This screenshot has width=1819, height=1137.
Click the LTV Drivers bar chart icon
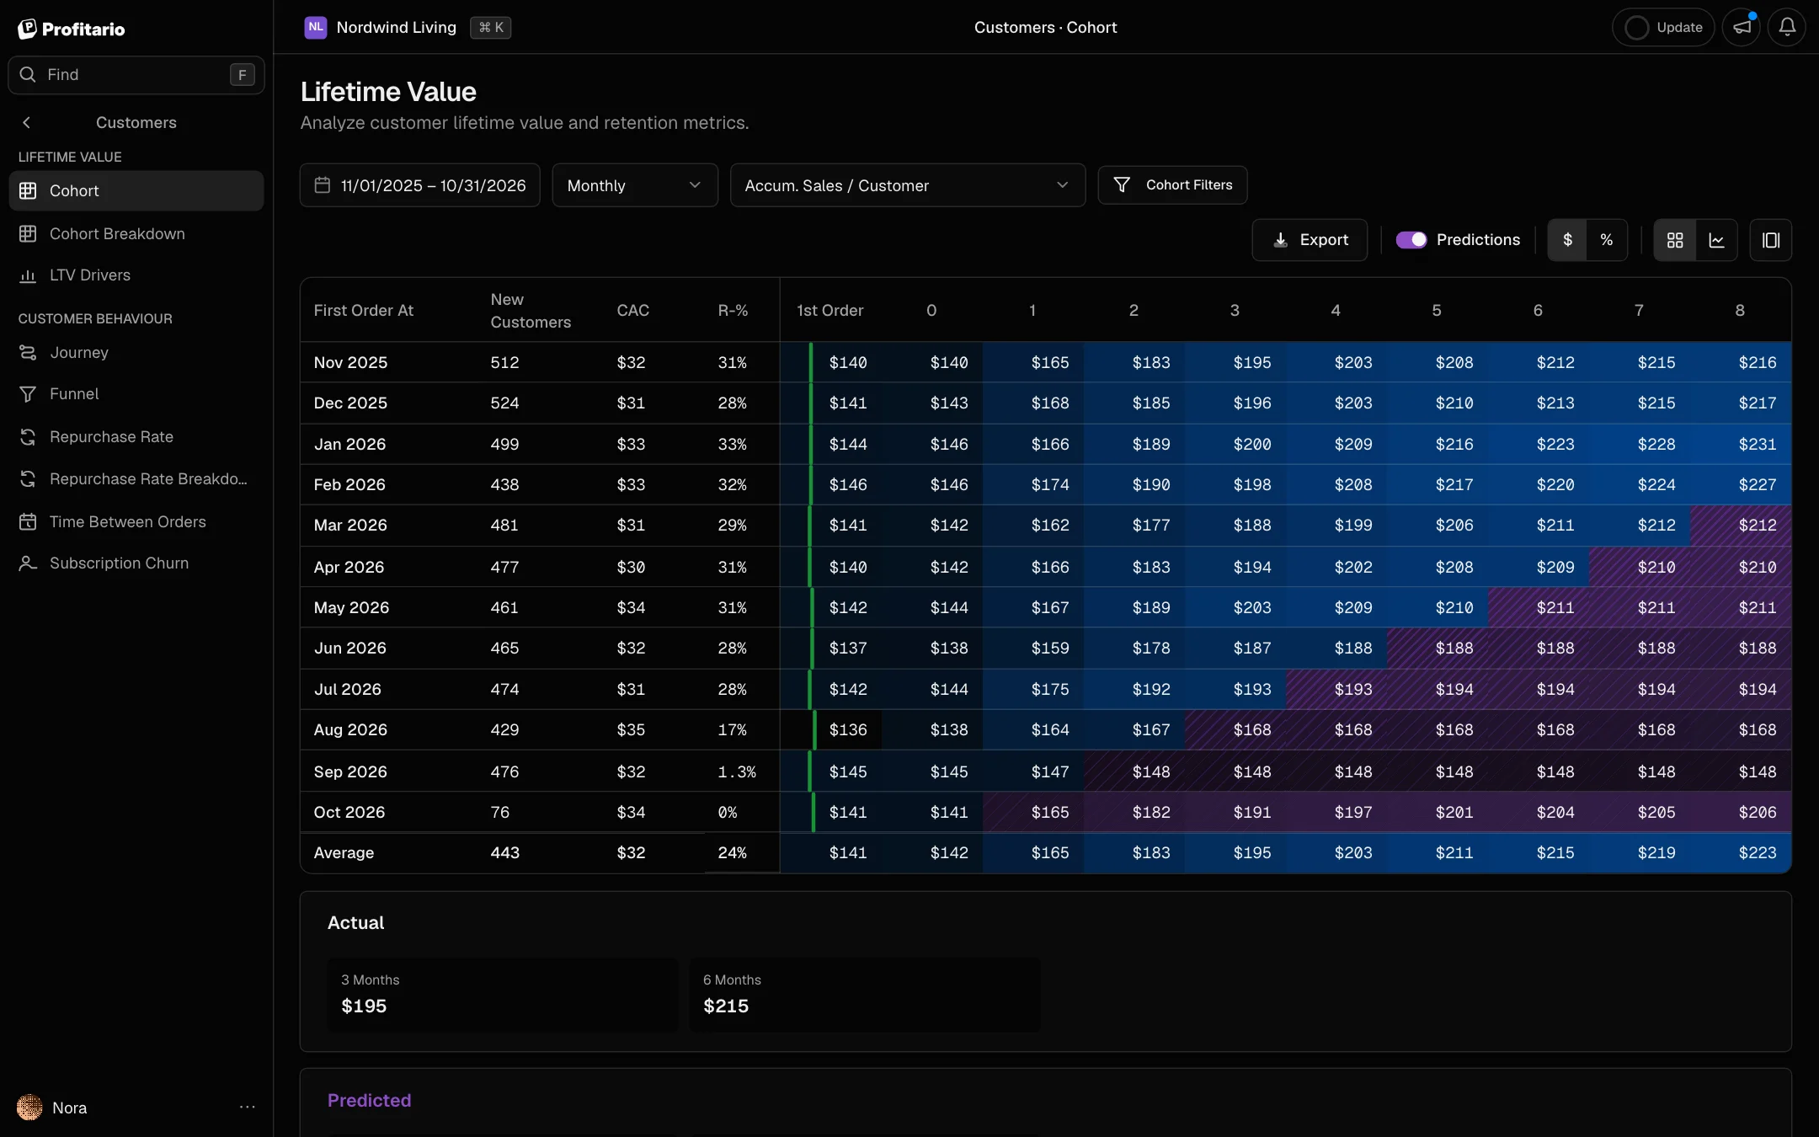click(x=28, y=275)
